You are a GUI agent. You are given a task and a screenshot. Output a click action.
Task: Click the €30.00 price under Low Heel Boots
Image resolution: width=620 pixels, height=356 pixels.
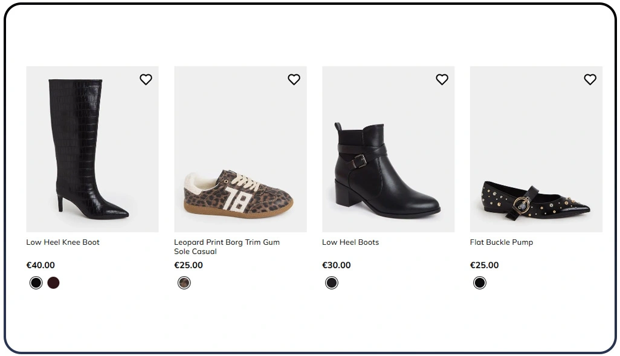click(x=336, y=265)
